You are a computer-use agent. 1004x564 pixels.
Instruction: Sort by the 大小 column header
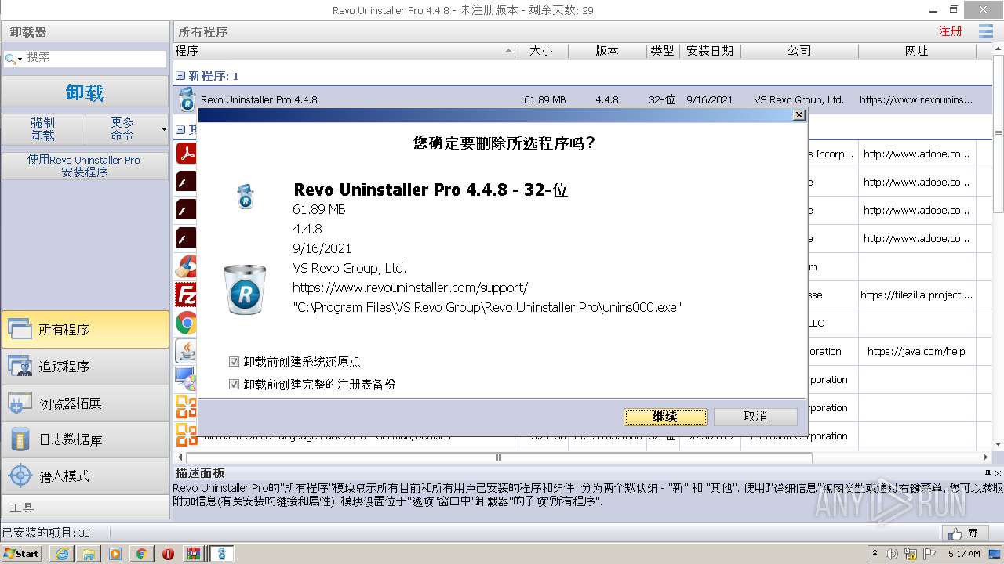coord(541,51)
